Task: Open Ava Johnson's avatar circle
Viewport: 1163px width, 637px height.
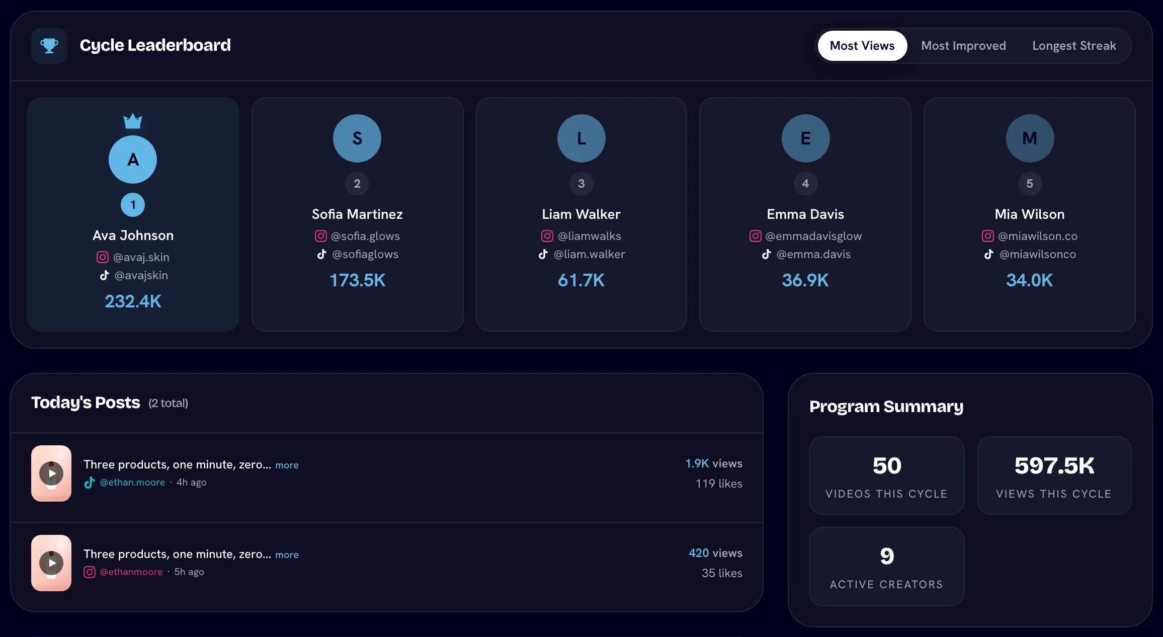Action: 133,160
